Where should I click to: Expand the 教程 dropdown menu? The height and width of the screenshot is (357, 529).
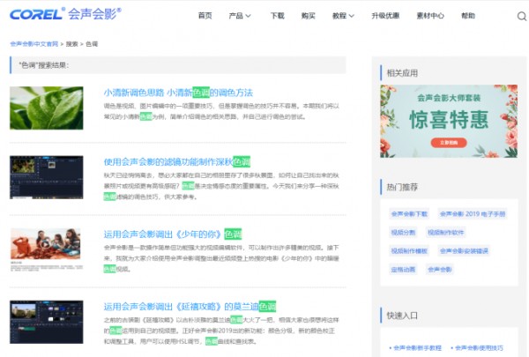pyautogui.click(x=343, y=16)
